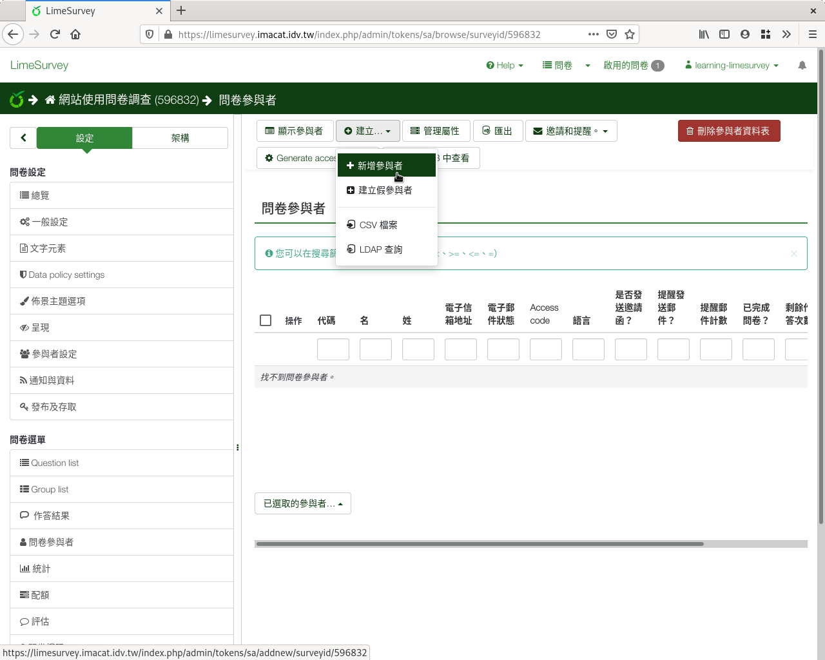Choose LDAP 查詢 import option

[x=387, y=249]
